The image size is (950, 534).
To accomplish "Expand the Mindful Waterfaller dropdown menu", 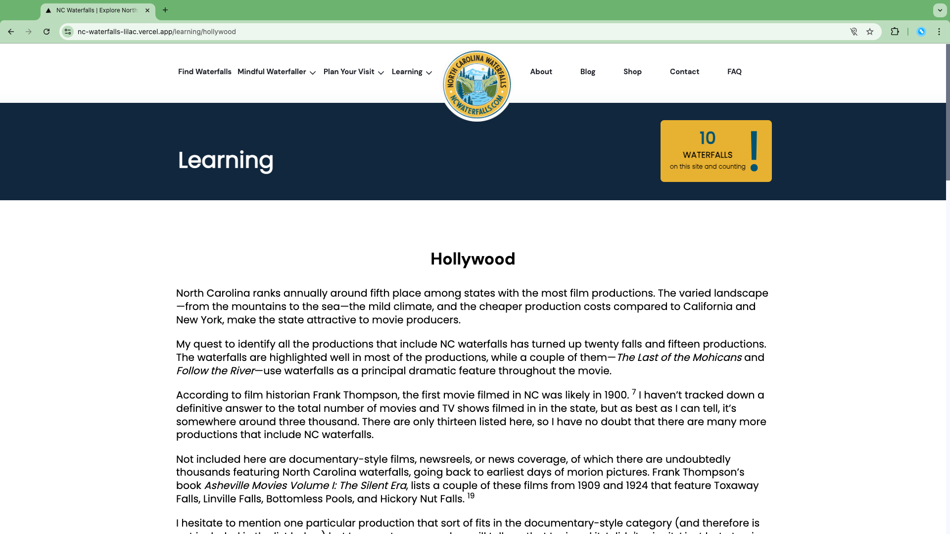I will (x=277, y=72).
